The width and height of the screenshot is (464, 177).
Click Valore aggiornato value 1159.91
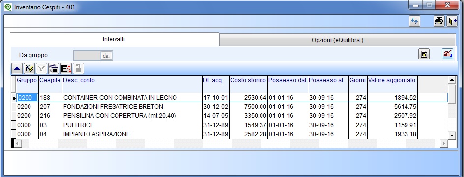coord(392,125)
